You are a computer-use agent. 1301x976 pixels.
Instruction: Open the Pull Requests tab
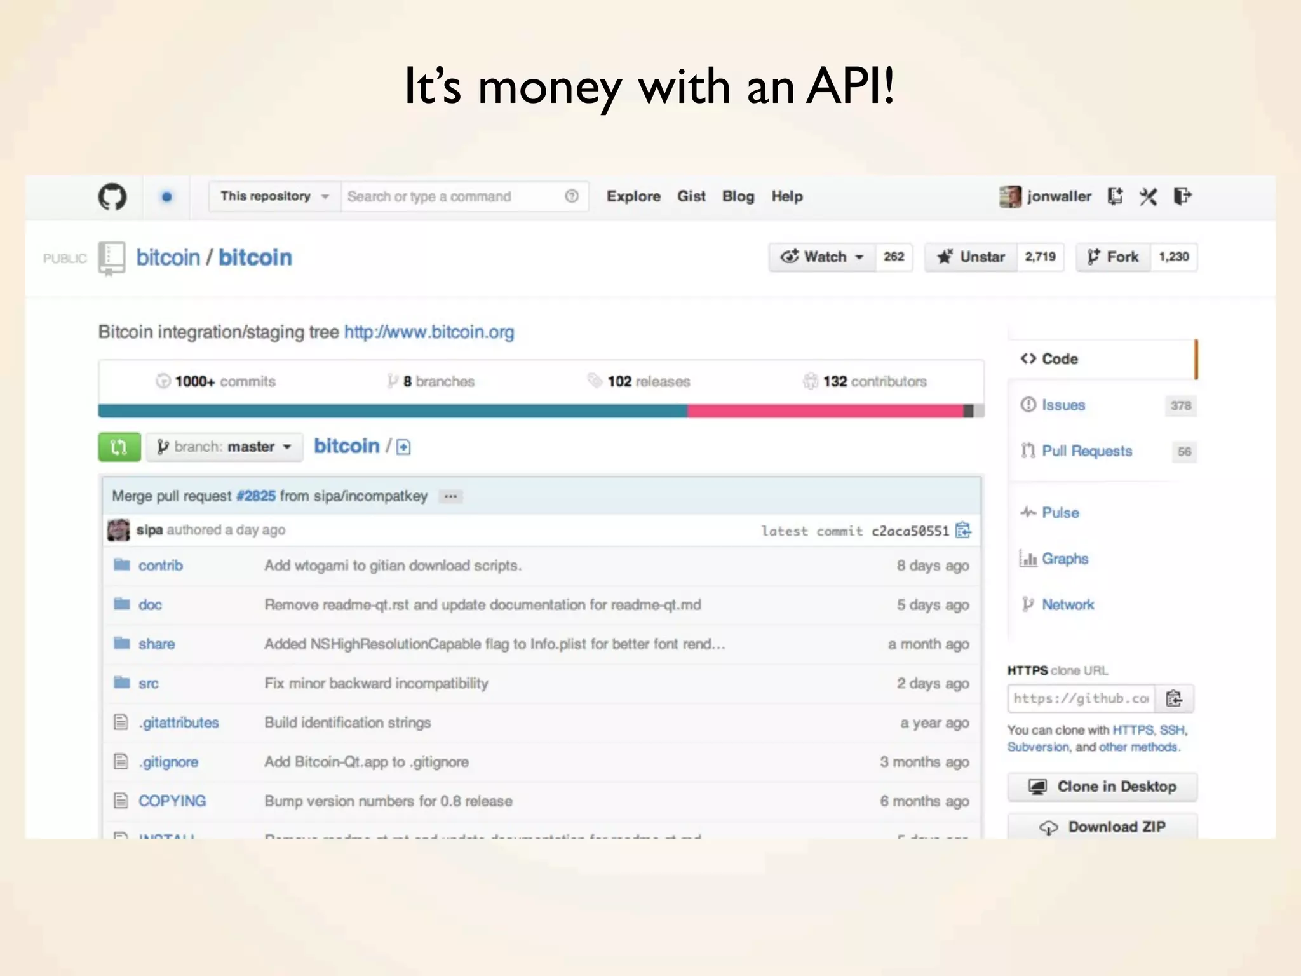(1102, 451)
